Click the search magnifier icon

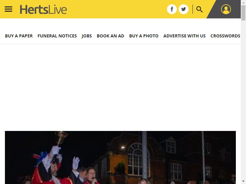199,9
